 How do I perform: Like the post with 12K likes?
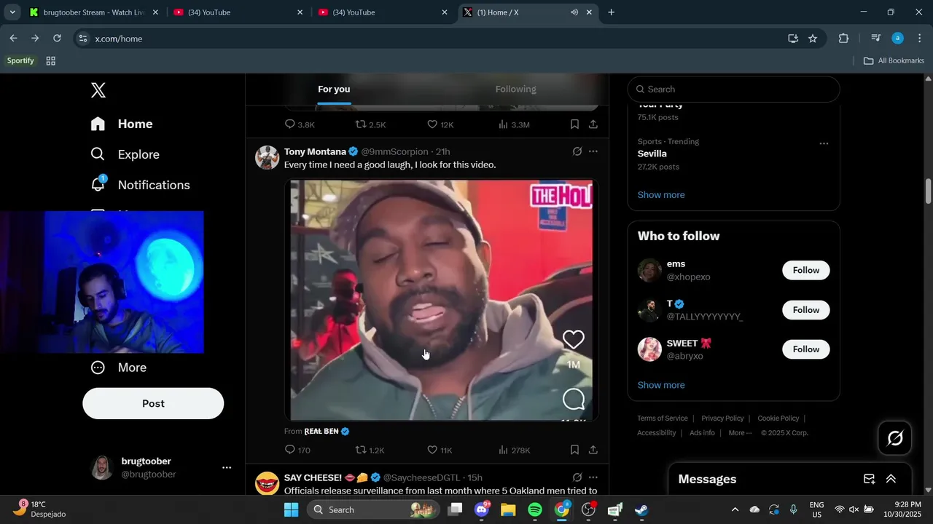coord(440,124)
